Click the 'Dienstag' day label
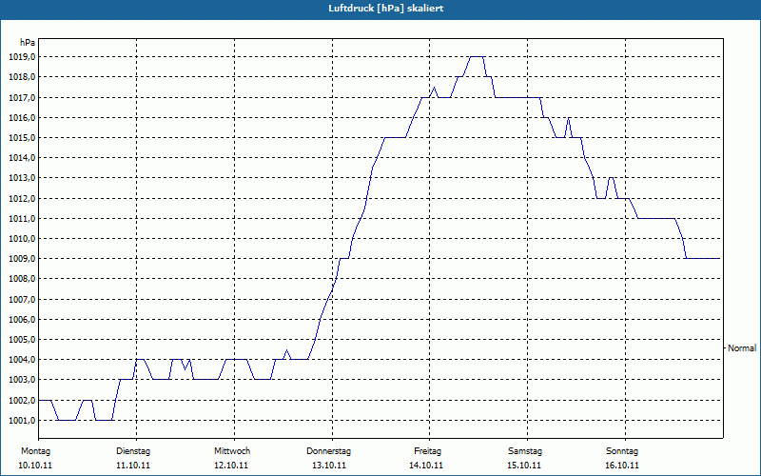 pos(133,451)
